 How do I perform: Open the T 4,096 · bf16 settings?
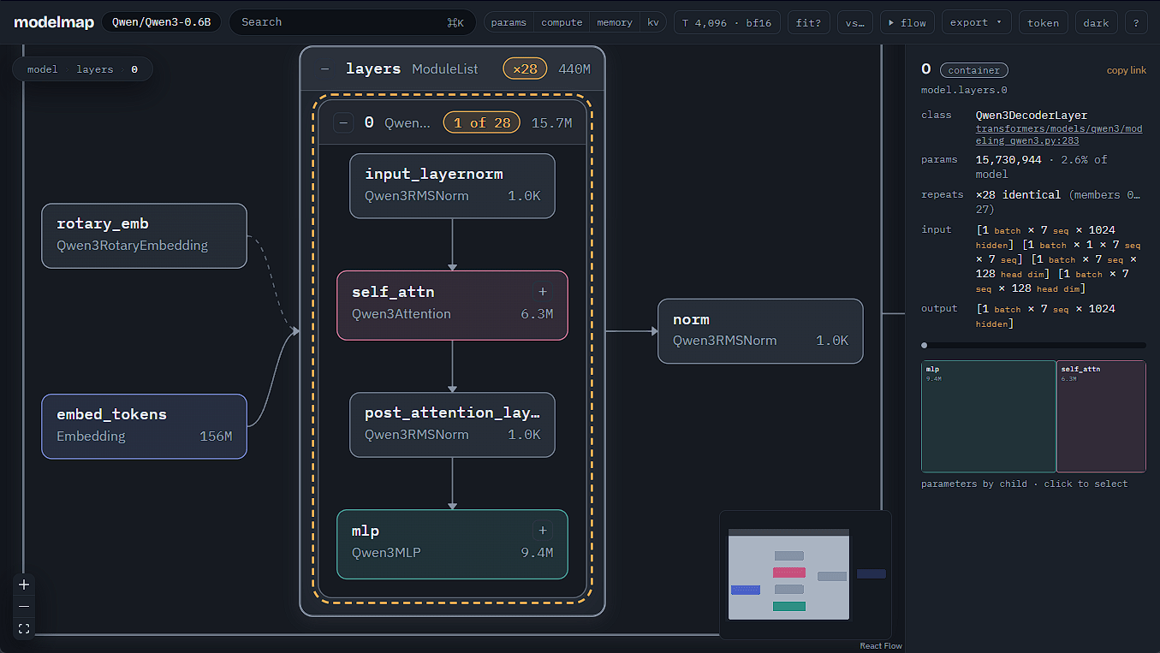tap(727, 23)
